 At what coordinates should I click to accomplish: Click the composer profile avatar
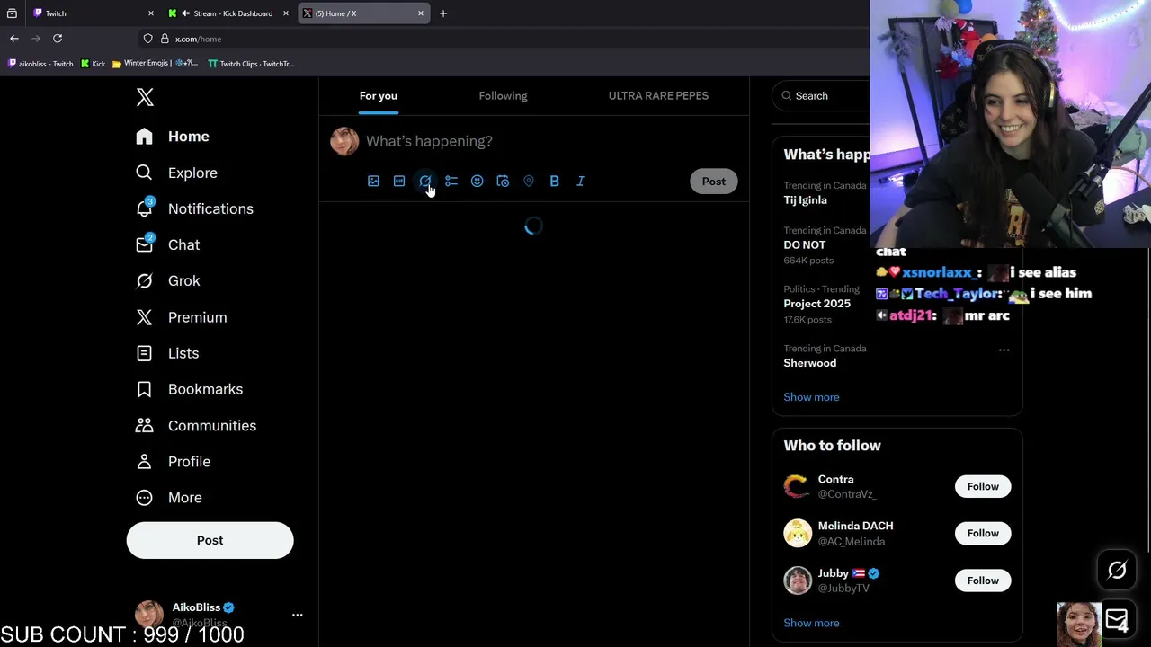pyautogui.click(x=344, y=141)
